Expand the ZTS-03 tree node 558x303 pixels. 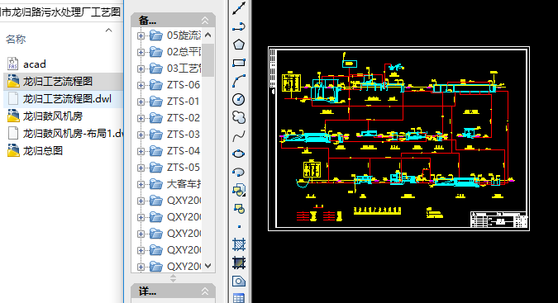(x=141, y=135)
